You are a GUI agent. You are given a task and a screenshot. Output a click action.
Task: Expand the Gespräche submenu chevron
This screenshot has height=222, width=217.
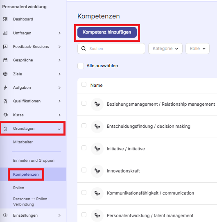59,60
